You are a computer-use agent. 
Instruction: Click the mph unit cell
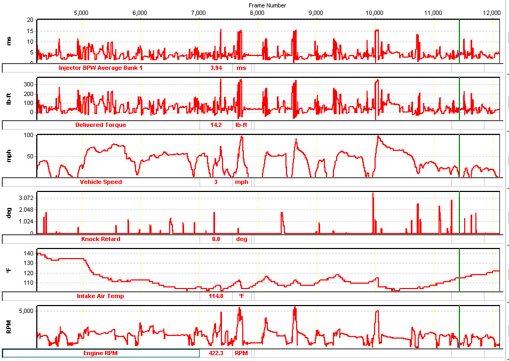coord(242,182)
